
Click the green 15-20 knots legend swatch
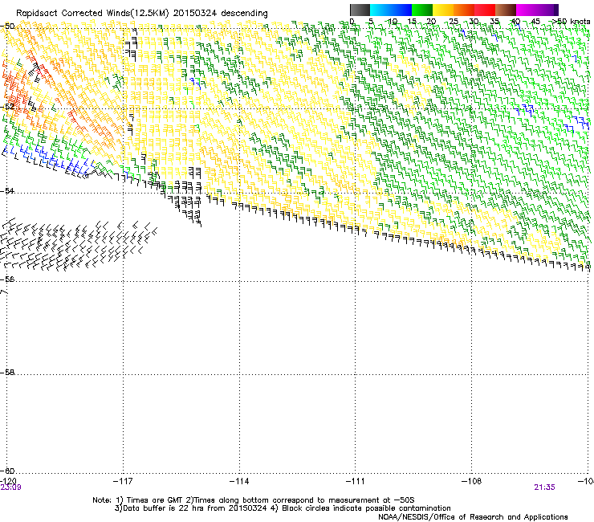pos(422,10)
